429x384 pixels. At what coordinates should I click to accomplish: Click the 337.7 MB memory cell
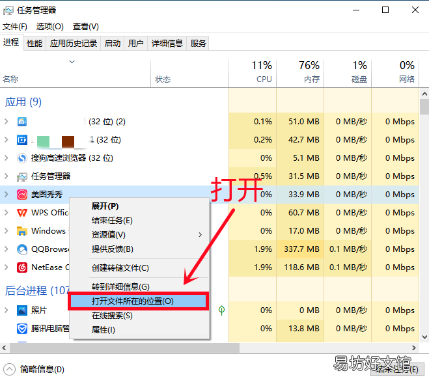pos(301,249)
